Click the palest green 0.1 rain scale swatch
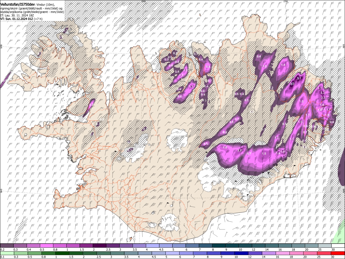Screen dimensions: 345x259 (7, 253)
